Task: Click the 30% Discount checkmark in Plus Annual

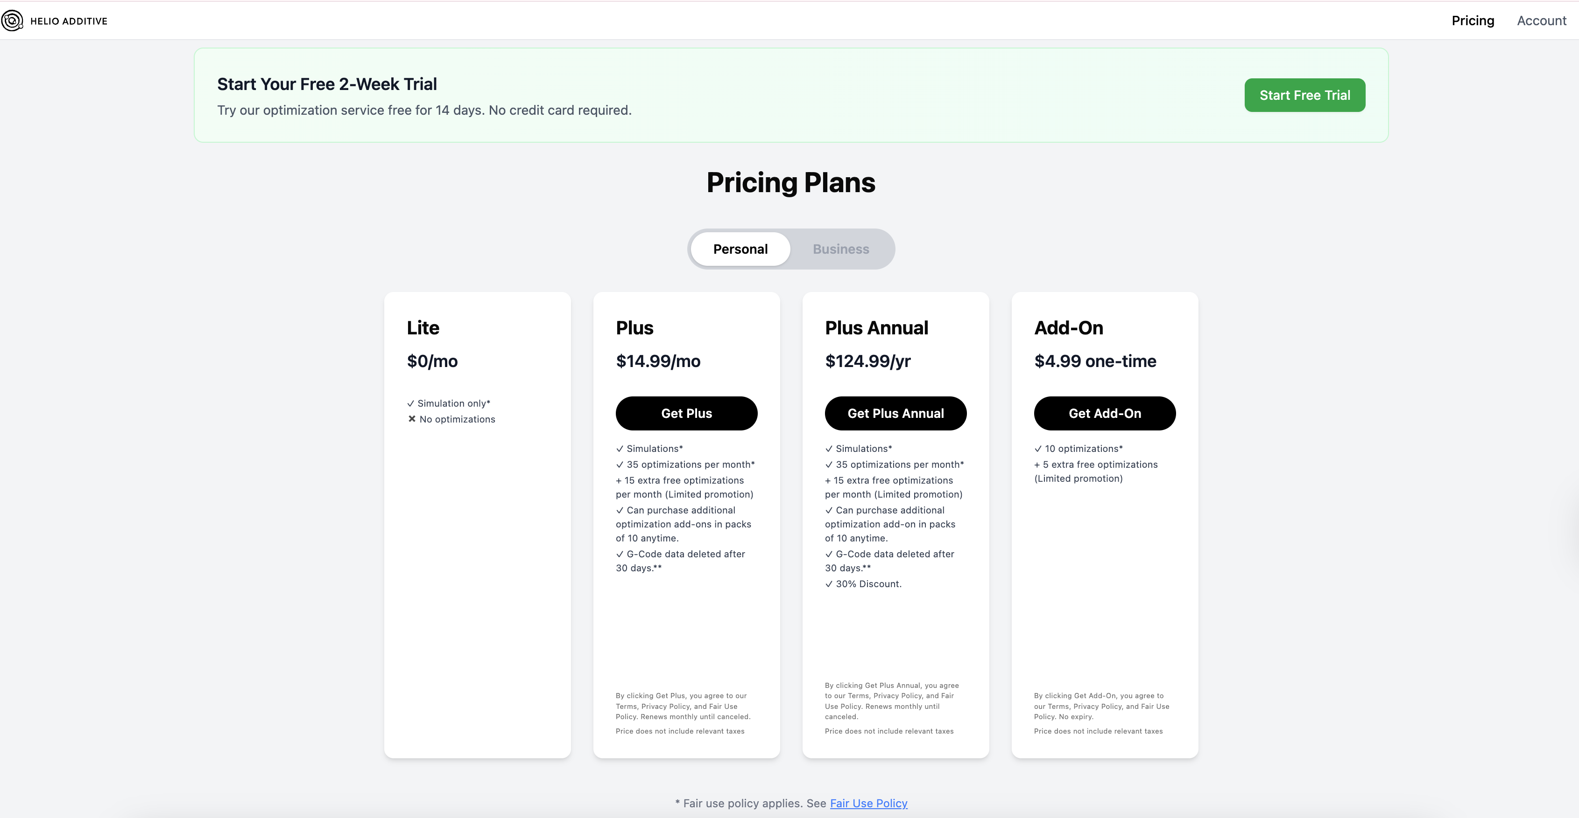Action: pos(829,583)
